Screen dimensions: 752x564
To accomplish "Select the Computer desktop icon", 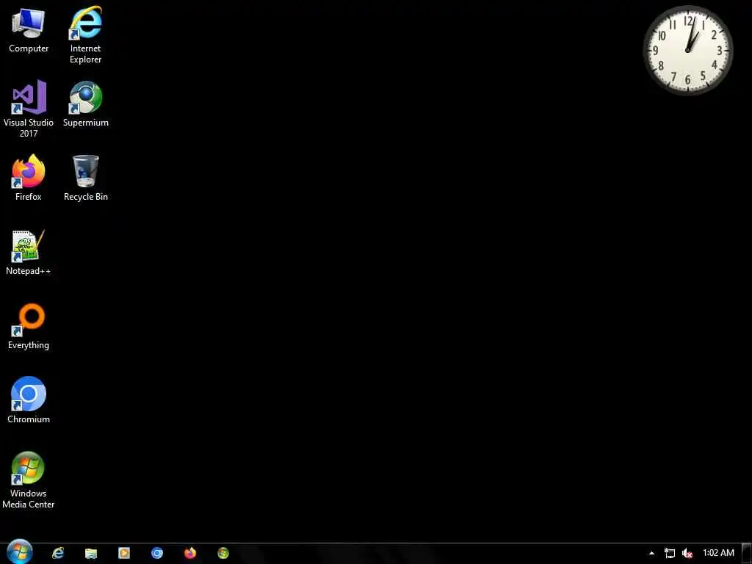I will (x=29, y=29).
